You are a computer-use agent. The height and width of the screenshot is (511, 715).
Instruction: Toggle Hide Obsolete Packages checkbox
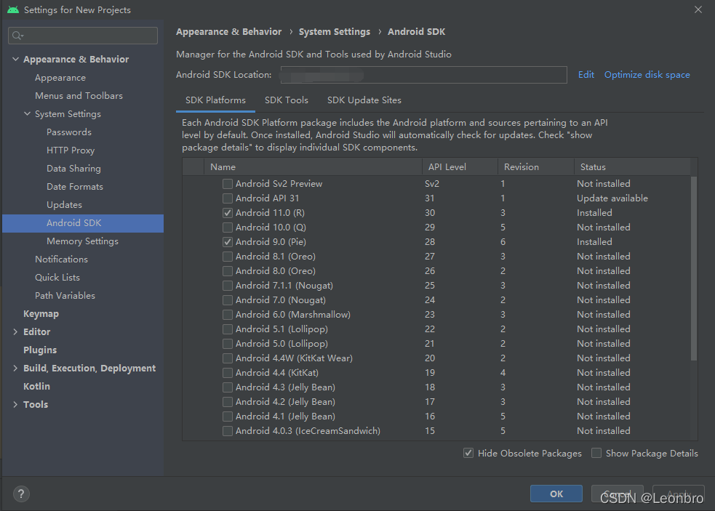tap(468, 453)
